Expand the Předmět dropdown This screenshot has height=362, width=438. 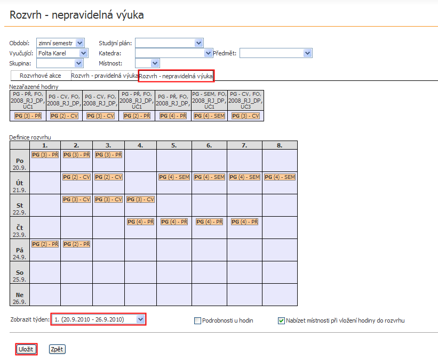point(276,53)
